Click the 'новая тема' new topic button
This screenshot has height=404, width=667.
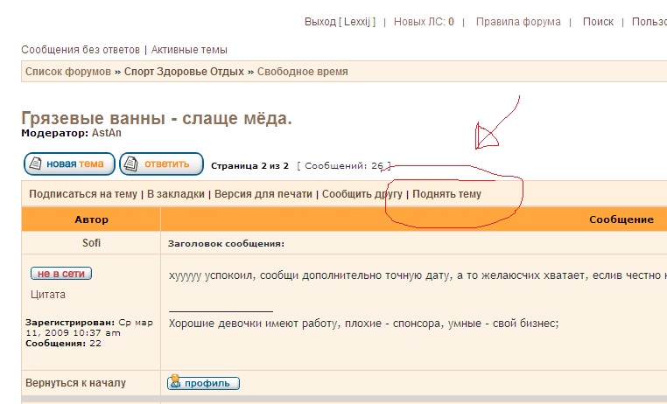tap(69, 164)
